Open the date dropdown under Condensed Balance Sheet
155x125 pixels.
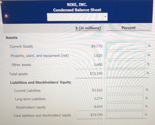coord(77,17)
